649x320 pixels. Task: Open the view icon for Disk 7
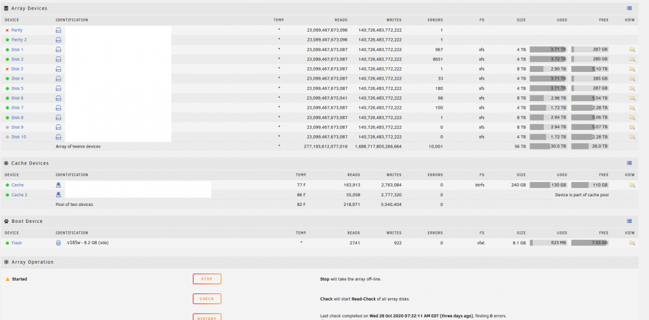click(632, 108)
